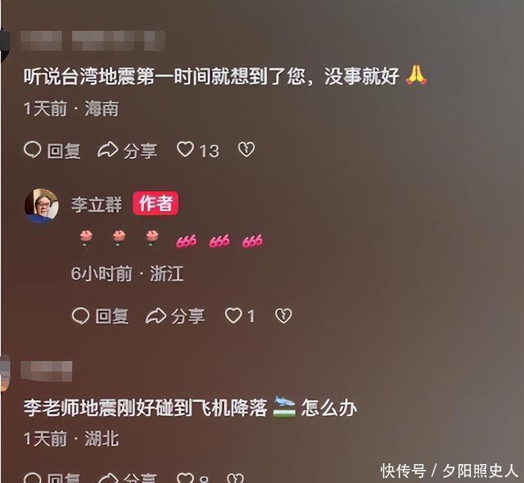Like the Hainan comment with 13 likes
Viewport: 524px width, 483px height.
pos(185,149)
